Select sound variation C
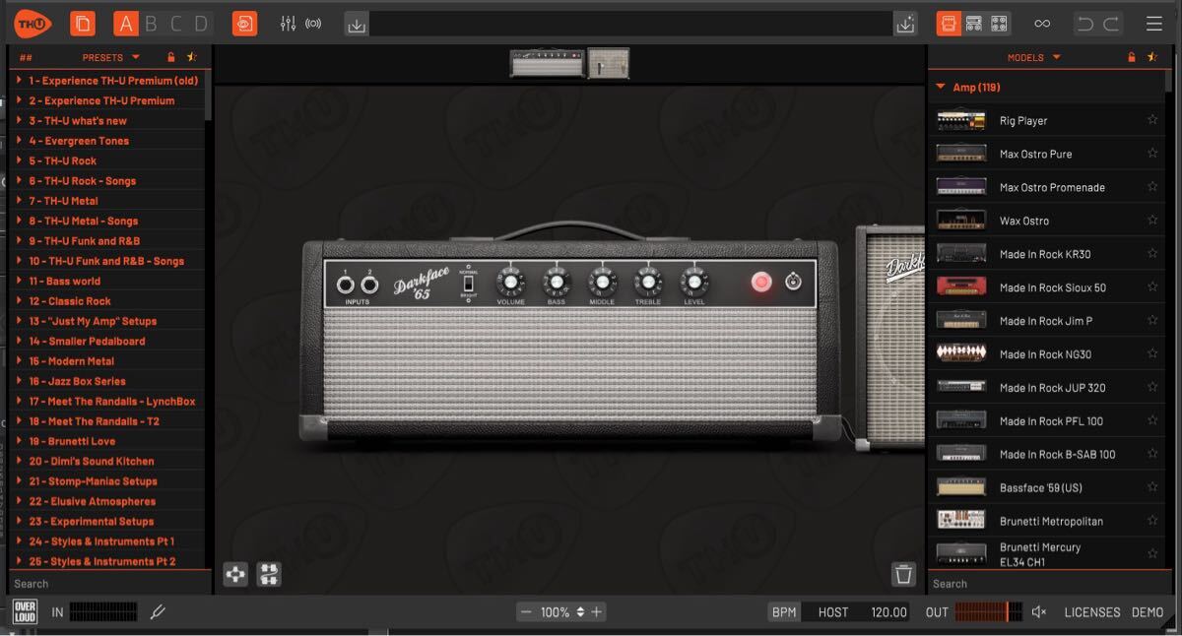Screen dimensions: 1182x636 (175, 24)
